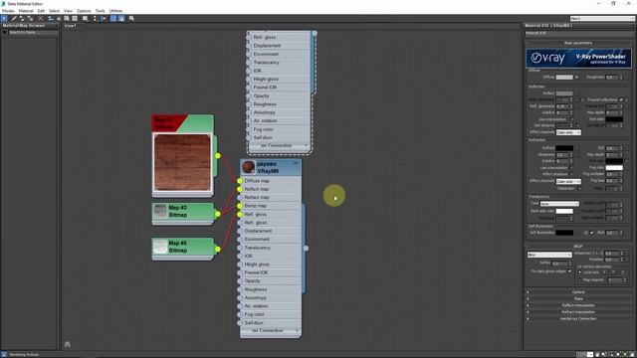
Task: Open the Options menu
Action: [x=84, y=11]
